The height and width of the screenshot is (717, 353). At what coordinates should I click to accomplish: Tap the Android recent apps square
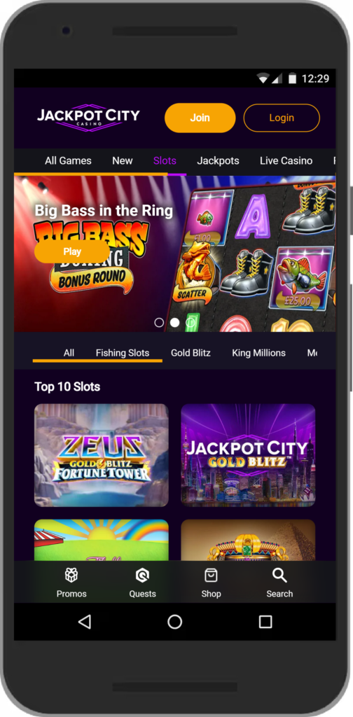click(x=265, y=622)
